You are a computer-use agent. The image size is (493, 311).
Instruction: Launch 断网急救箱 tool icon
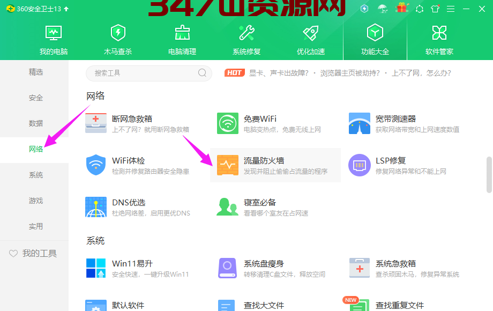(96, 123)
